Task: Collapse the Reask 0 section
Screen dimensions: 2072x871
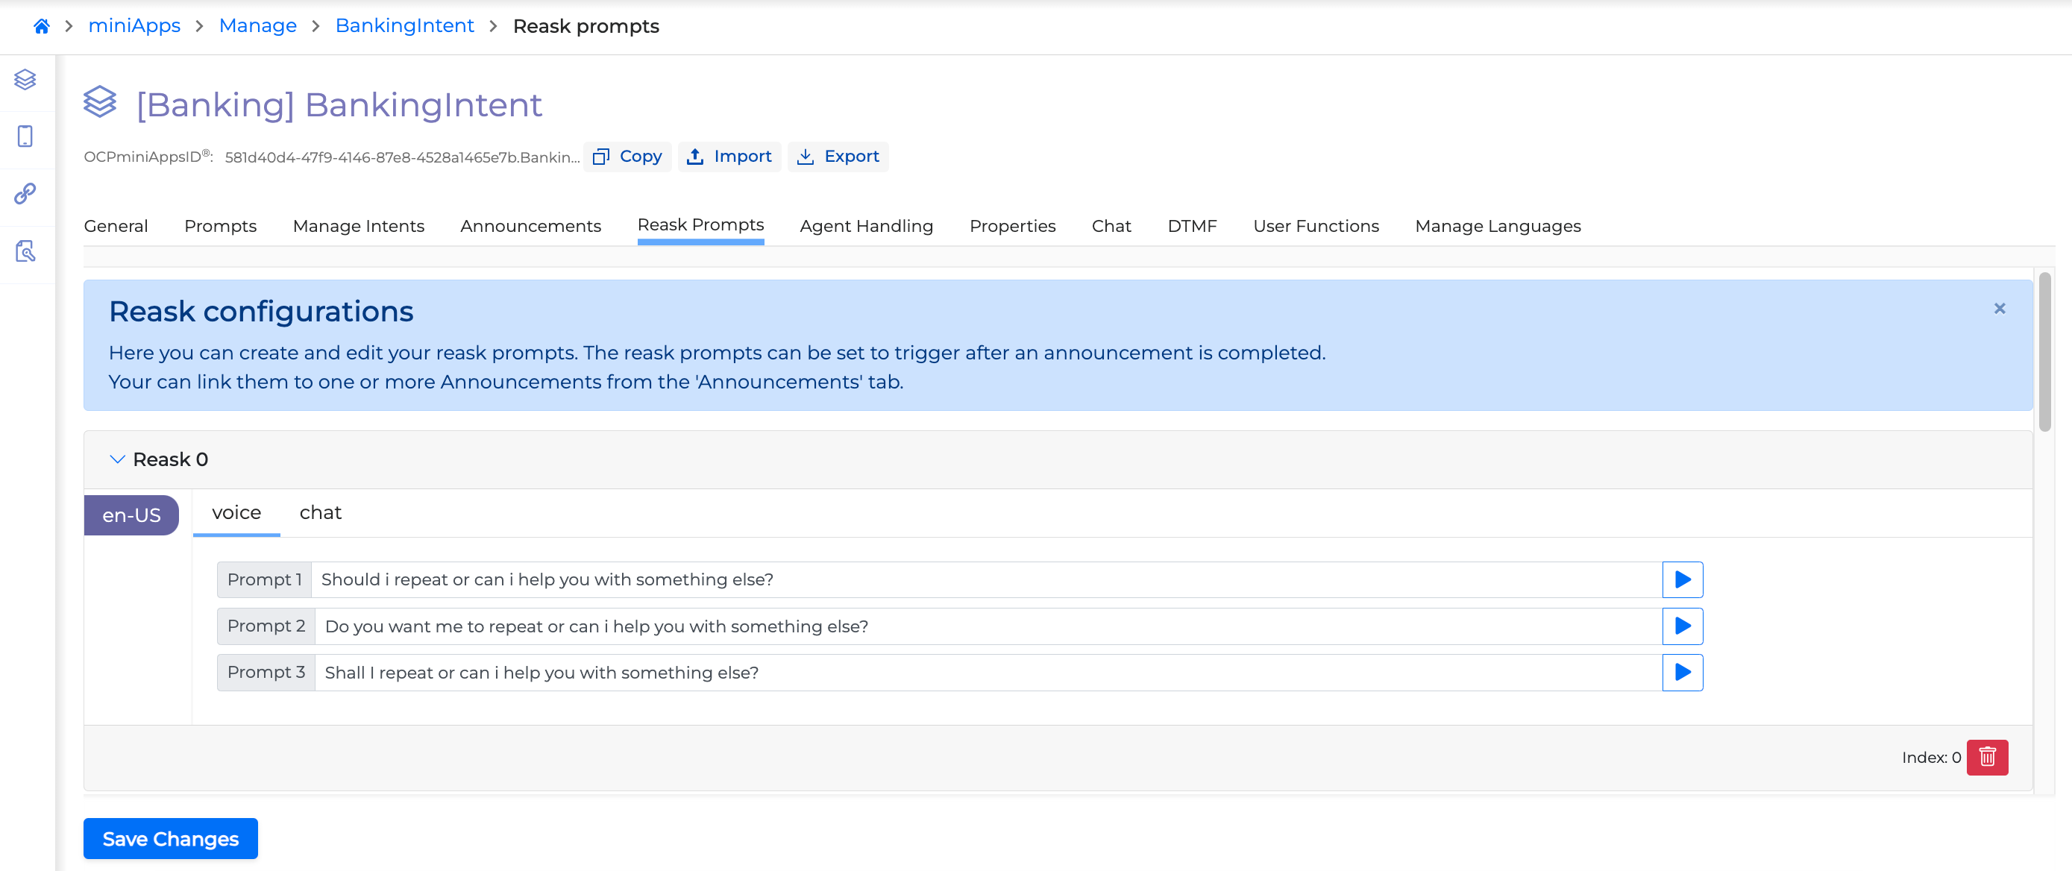Action: click(117, 459)
